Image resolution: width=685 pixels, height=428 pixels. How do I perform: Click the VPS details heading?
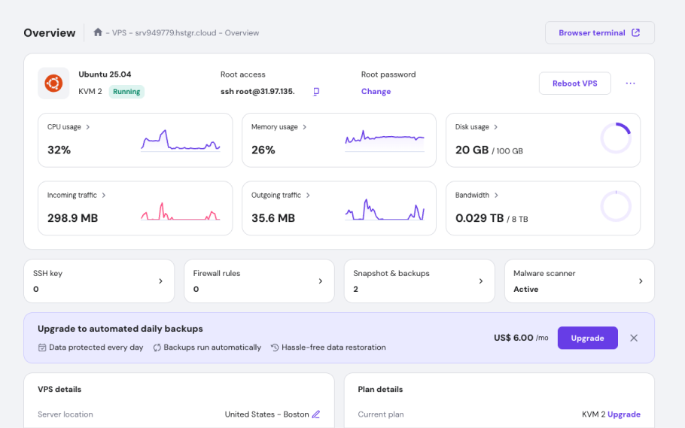(x=59, y=389)
